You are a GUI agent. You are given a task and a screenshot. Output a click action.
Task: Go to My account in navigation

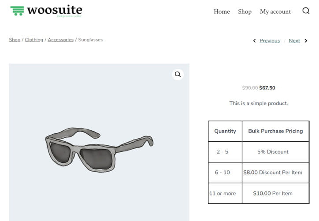click(x=275, y=11)
